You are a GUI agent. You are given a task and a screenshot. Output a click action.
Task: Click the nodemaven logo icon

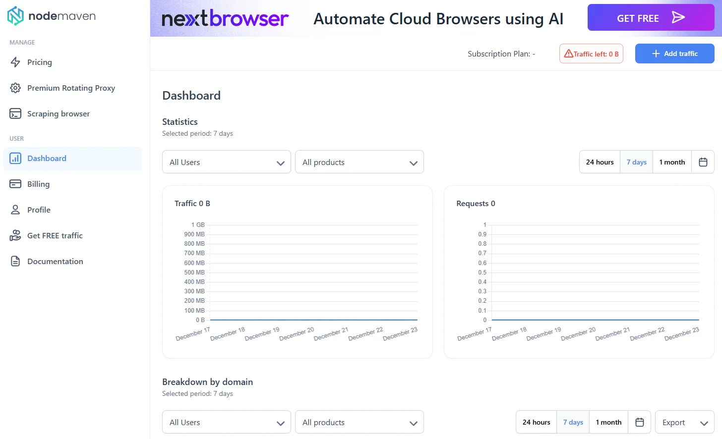point(15,16)
